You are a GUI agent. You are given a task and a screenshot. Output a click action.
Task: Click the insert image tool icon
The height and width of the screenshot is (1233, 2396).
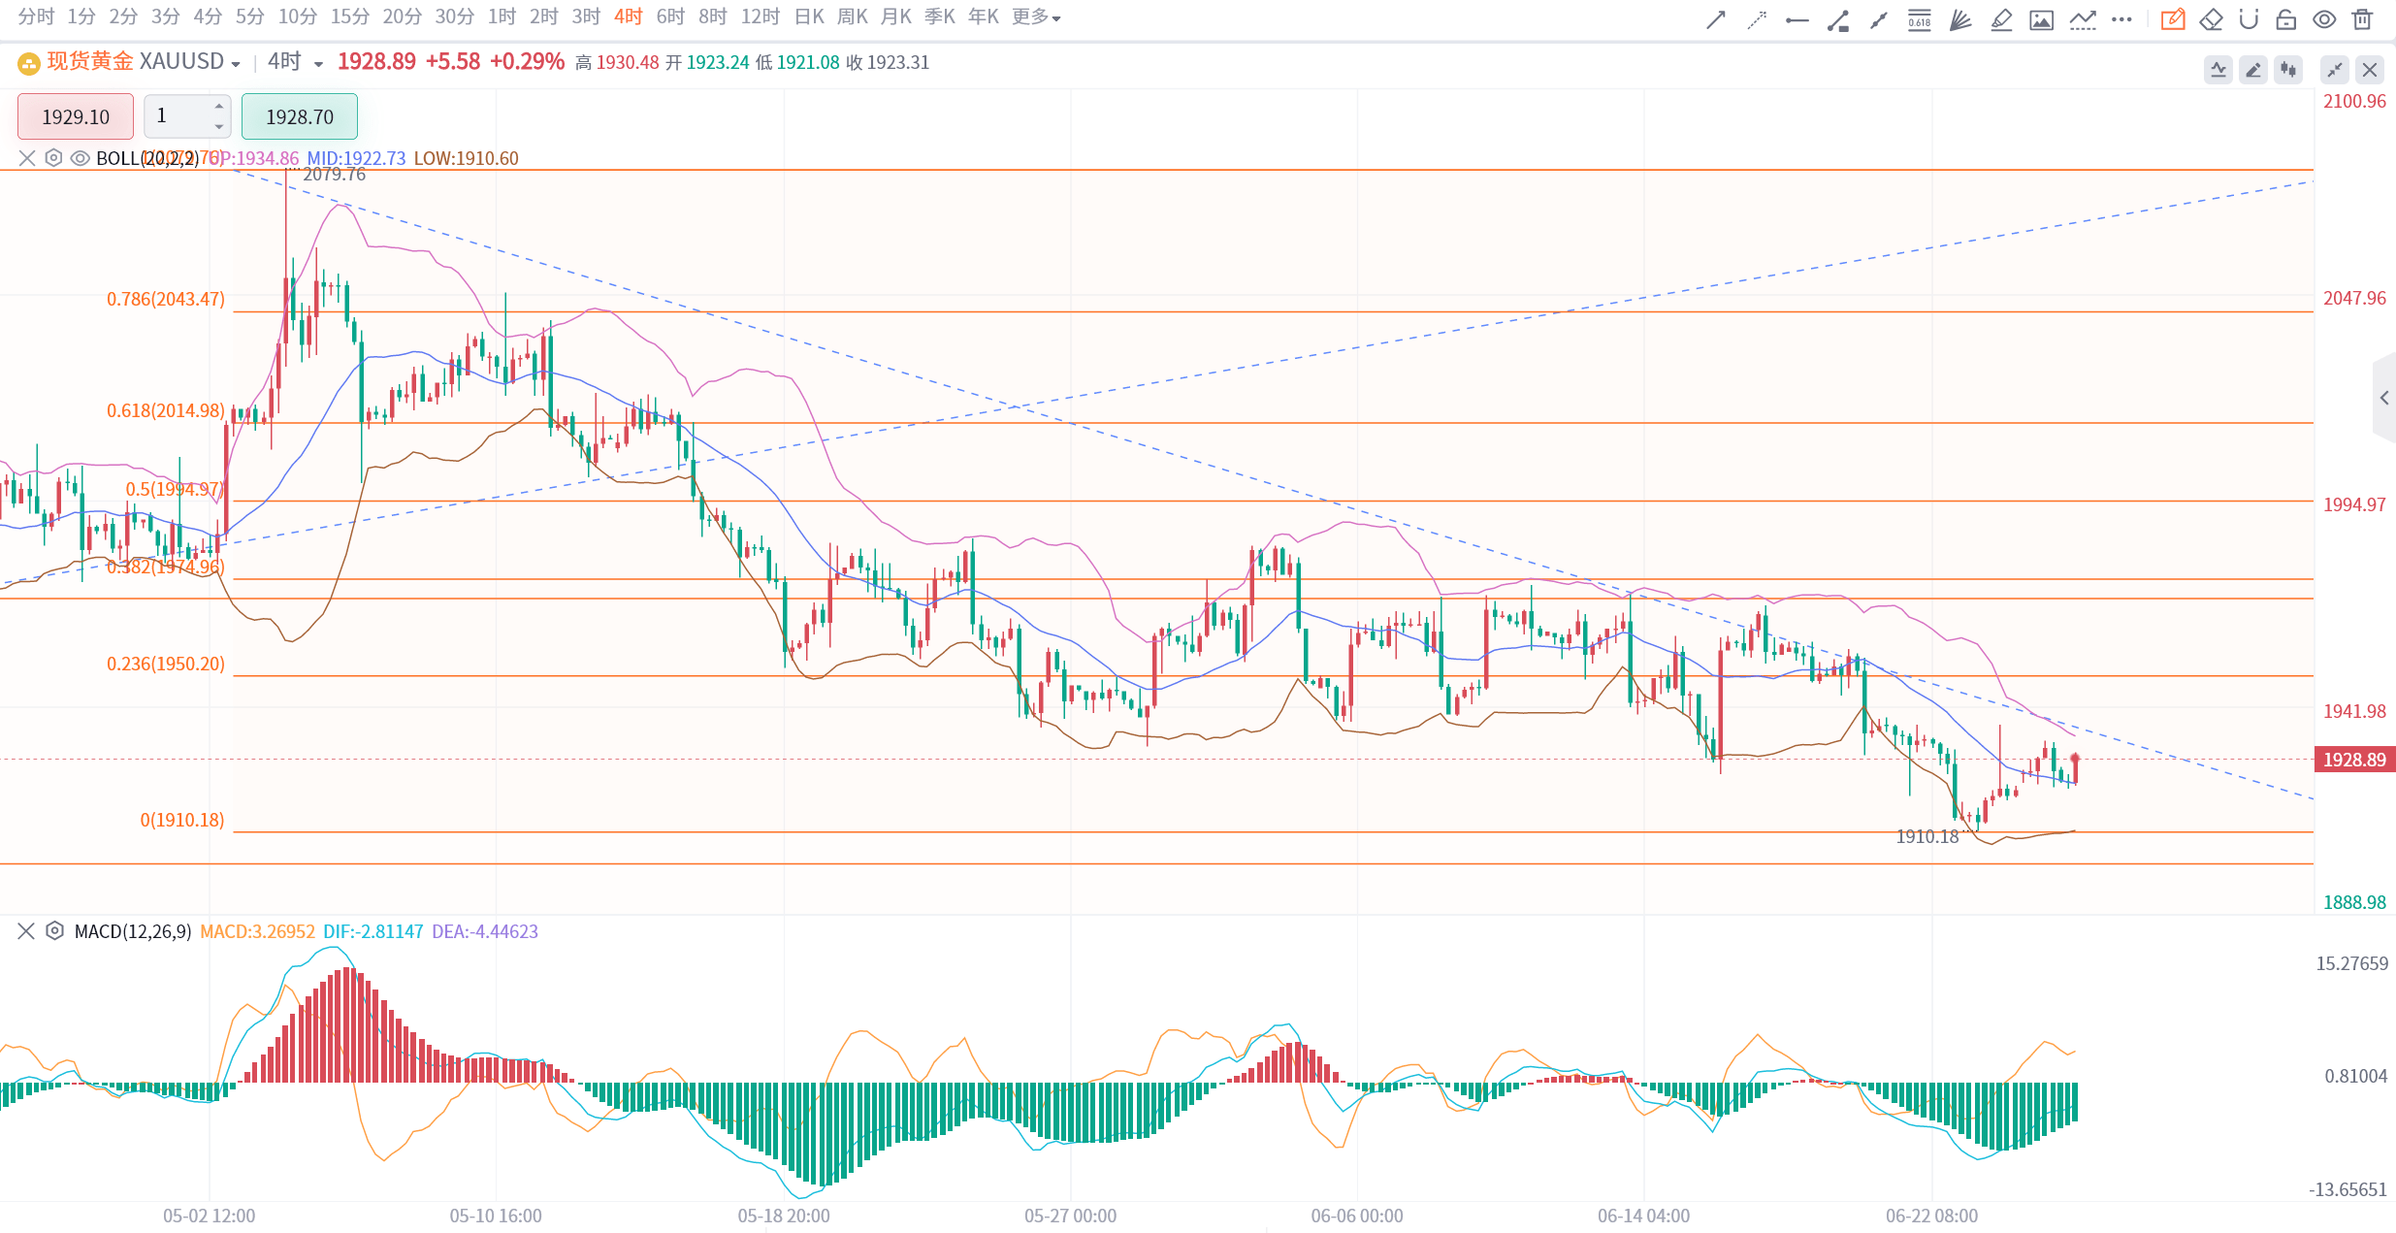pyautogui.click(x=2041, y=19)
